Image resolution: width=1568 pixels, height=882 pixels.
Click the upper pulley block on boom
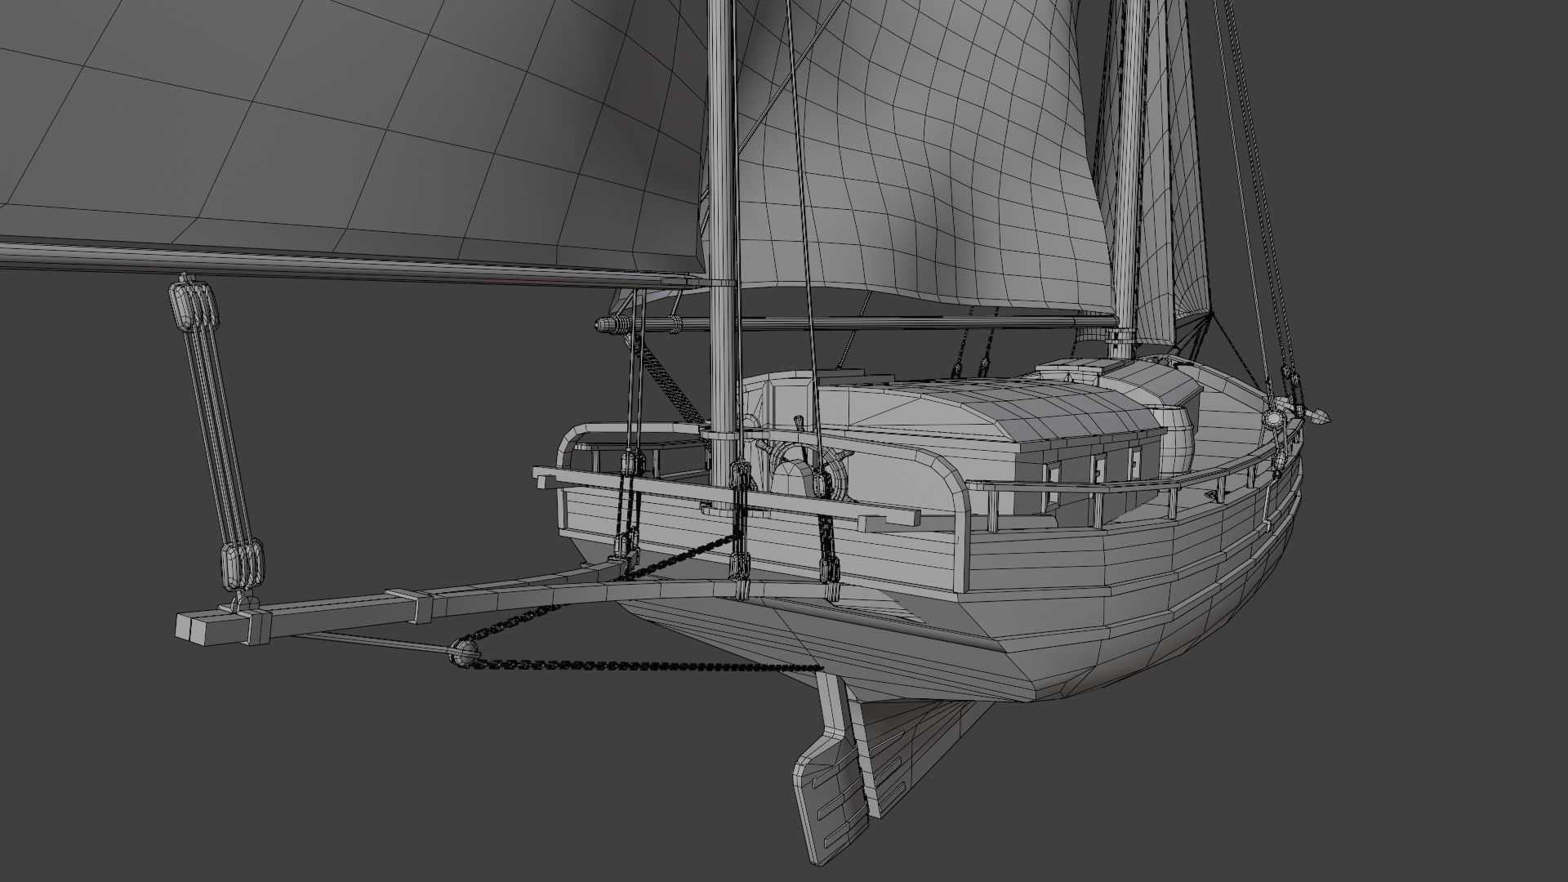point(194,306)
